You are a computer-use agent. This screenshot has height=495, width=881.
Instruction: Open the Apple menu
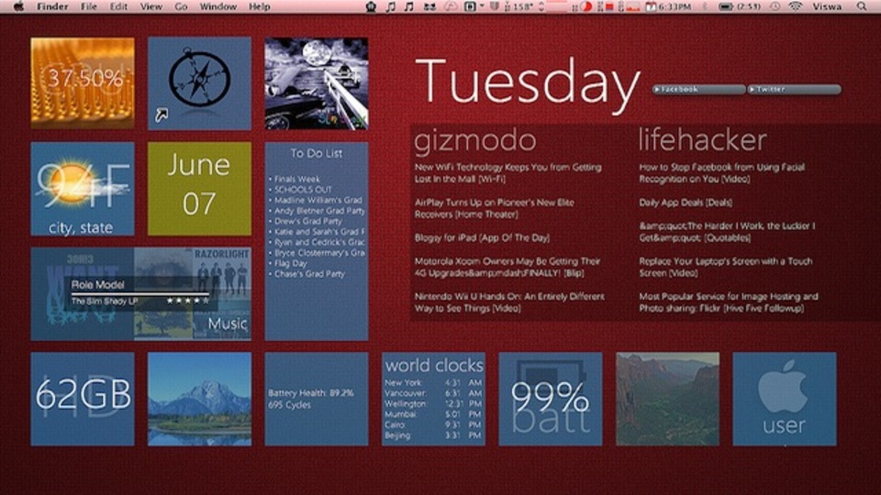click(18, 6)
